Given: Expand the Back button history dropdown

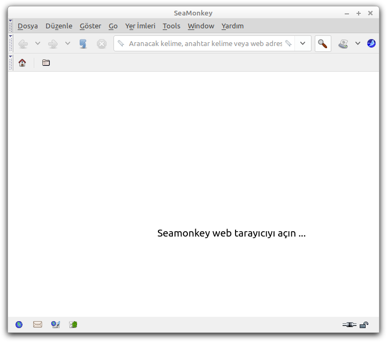Looking at the screenshot, I should pos(37,44).
